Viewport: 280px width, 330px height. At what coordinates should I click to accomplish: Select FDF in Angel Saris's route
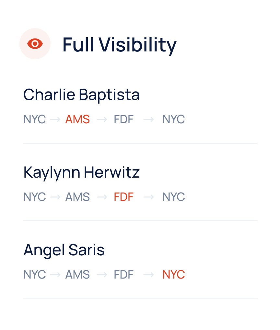pyautogui.click(x=123, y=275)
